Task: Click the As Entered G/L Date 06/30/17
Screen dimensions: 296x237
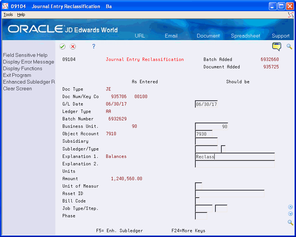Action: [116, 104]
